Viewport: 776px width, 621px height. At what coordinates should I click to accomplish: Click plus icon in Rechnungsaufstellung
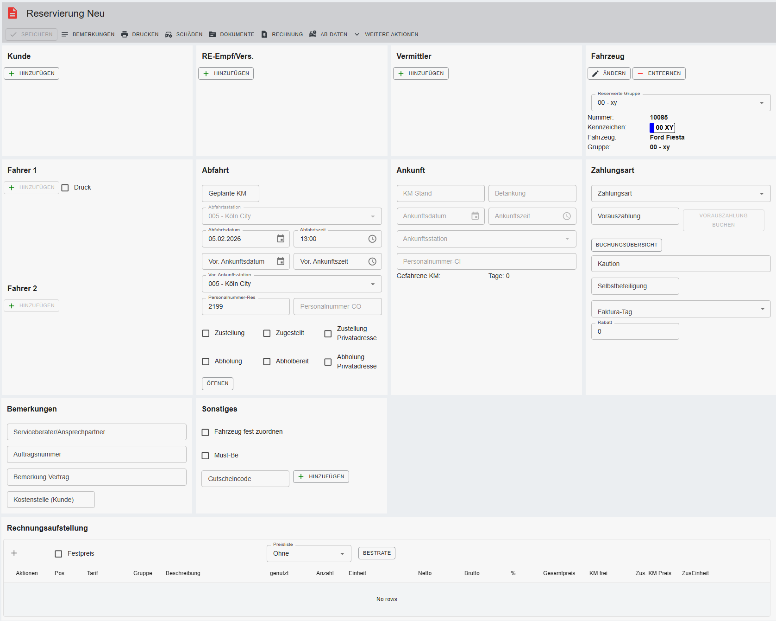pos(14,553)
